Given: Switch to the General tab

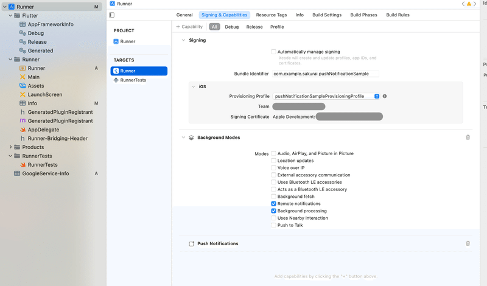Looking at the screenshot, I should point(184,15).
